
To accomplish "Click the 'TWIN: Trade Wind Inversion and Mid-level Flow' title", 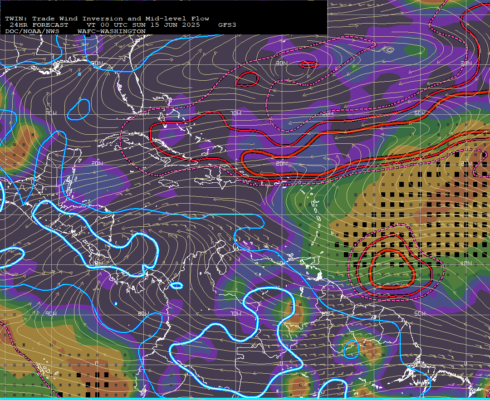I will (x=107, y=19).
